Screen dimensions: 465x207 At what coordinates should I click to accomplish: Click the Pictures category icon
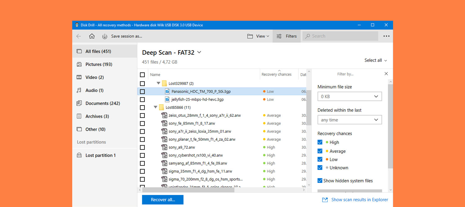click(x=79, y=64)
